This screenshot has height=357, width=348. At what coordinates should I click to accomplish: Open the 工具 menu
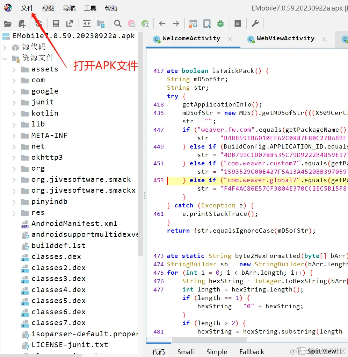pos(90,8)
